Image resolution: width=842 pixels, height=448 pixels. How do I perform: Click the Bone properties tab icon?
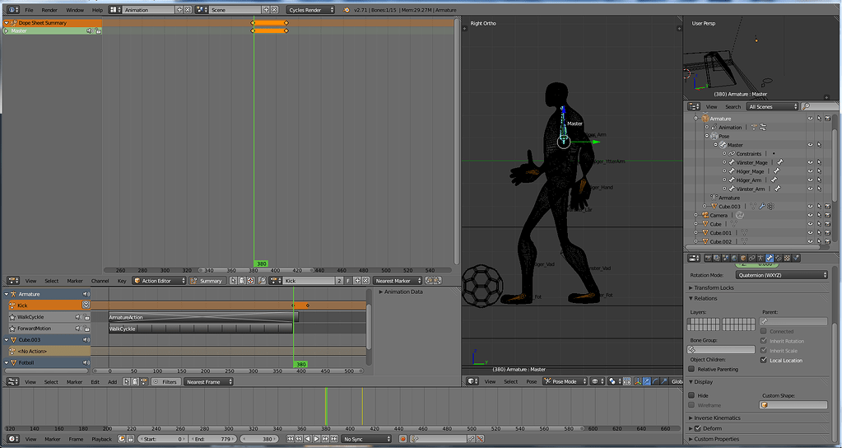pos(770,259)
